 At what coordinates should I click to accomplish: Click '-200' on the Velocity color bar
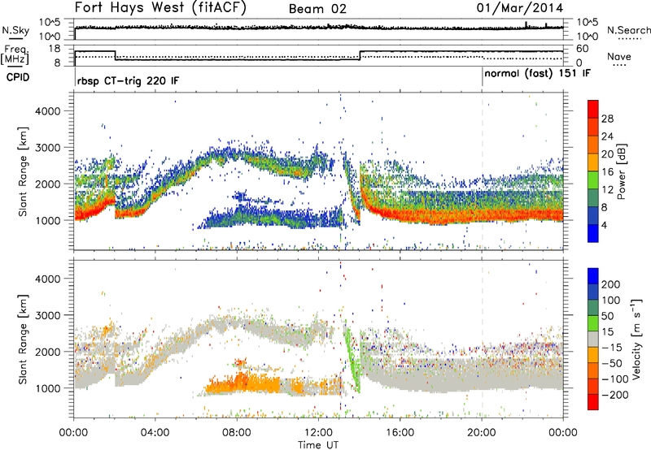point(614,395)
